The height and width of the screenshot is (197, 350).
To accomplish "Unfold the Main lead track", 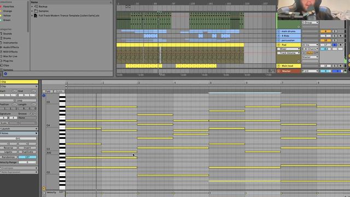I will coord(278,66).
